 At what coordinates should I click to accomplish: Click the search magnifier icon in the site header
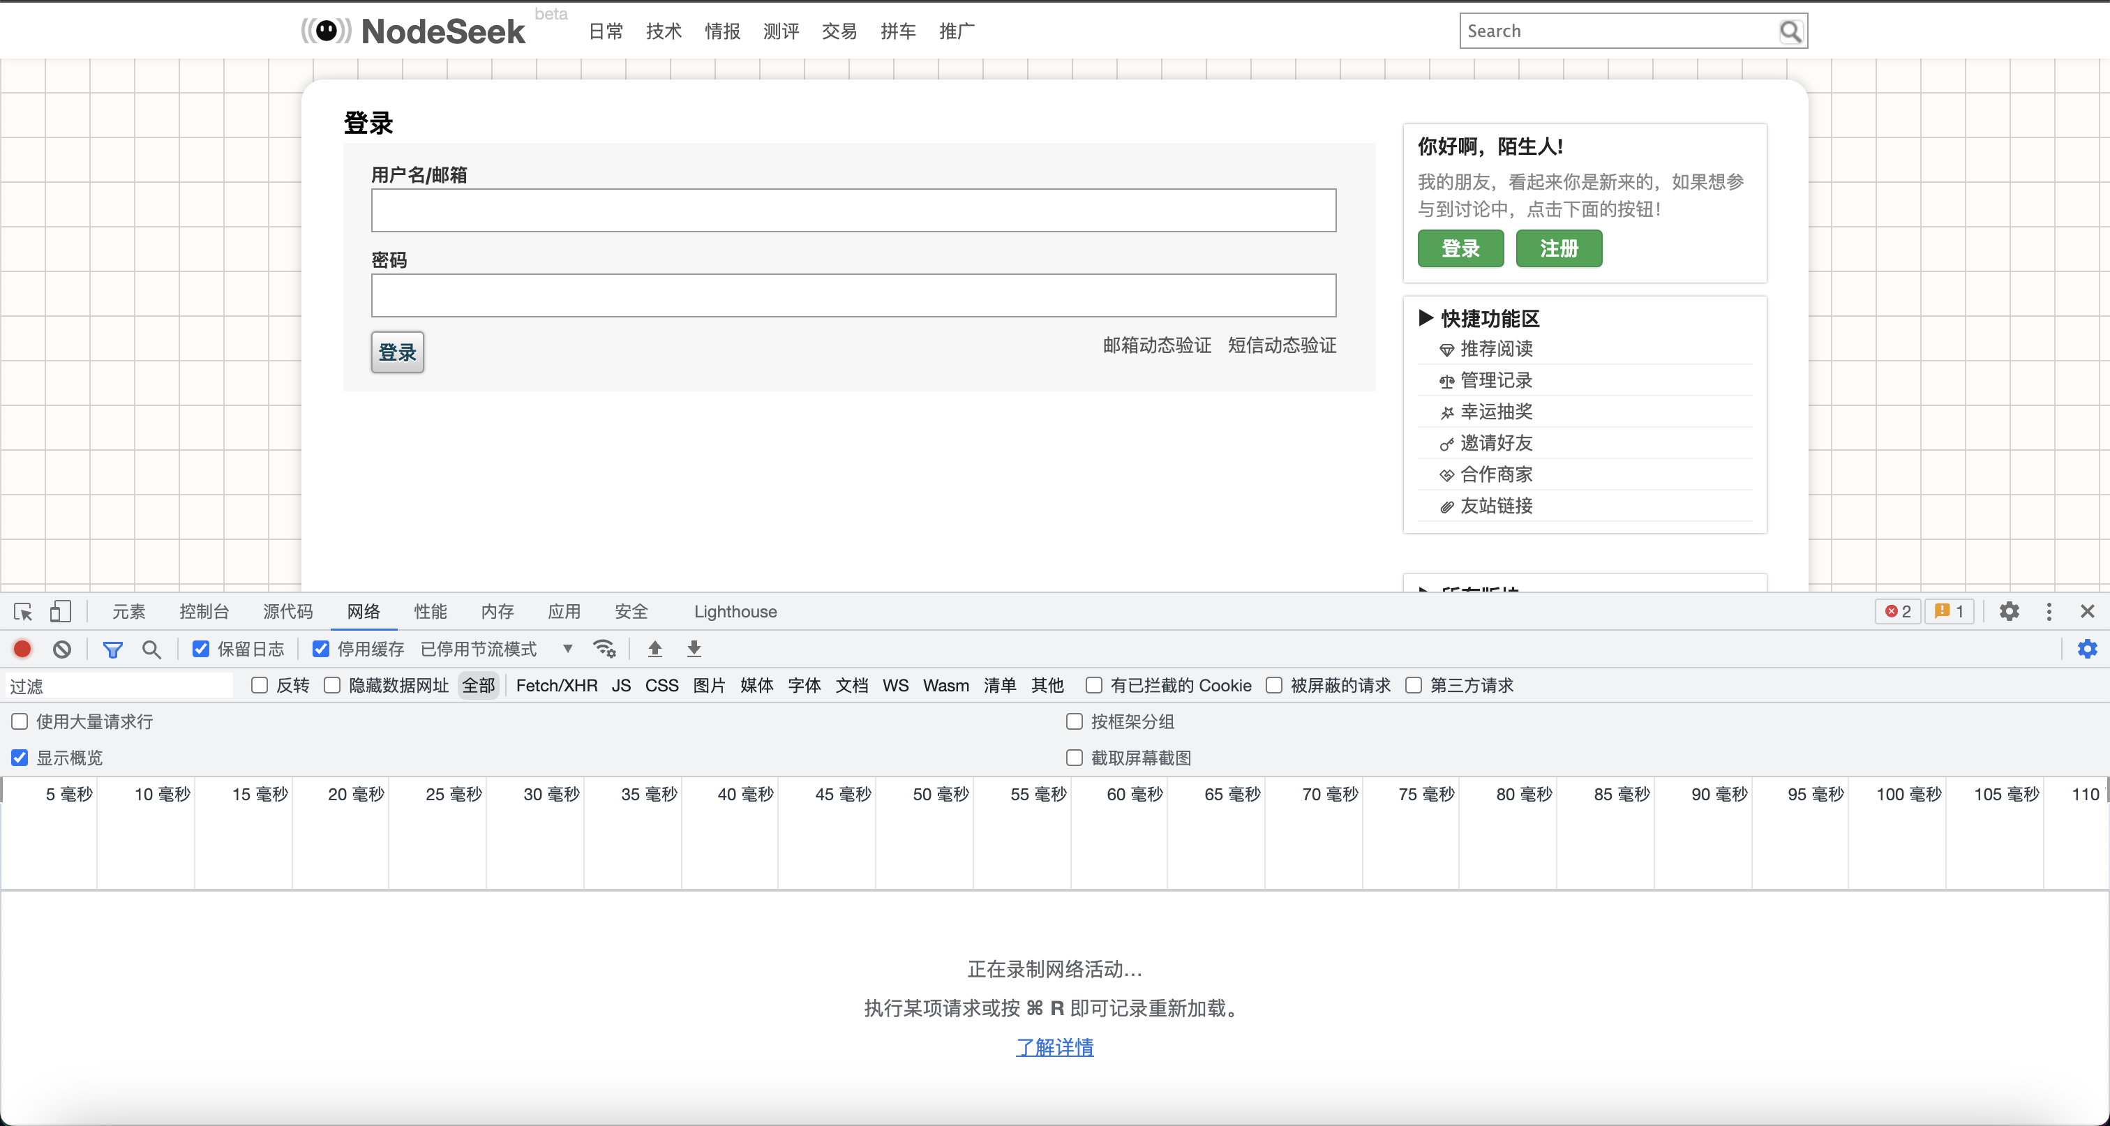[x=1790, y=31]
